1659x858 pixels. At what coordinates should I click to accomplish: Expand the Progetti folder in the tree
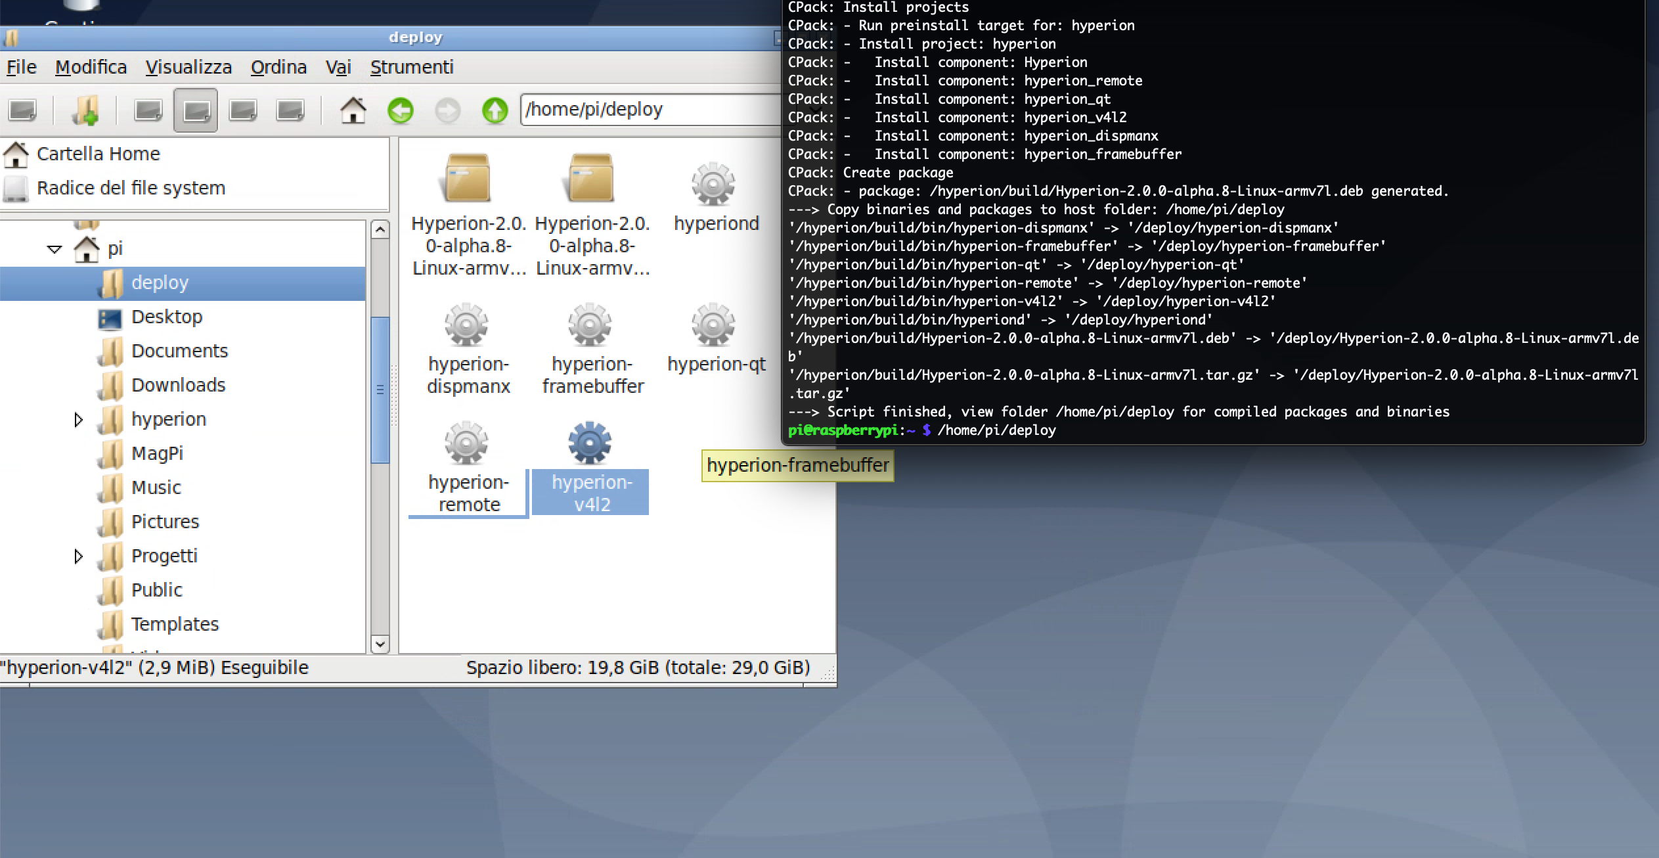[x=78, y=556]
